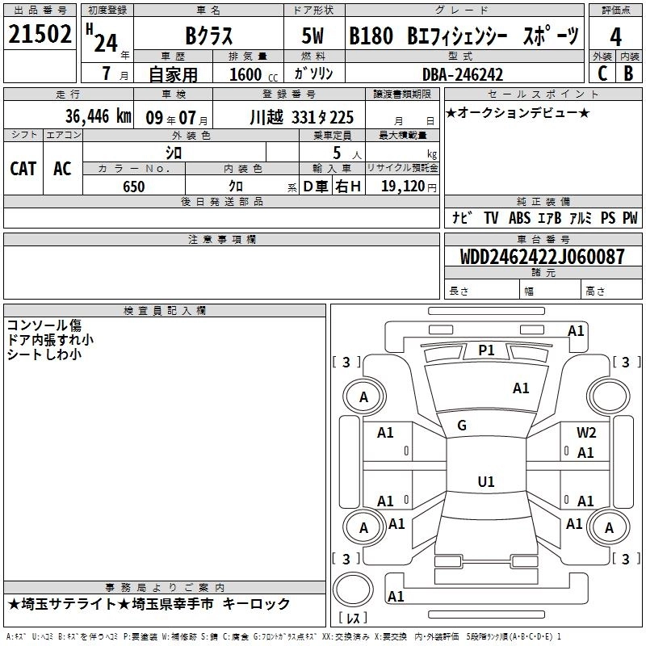Image resolution: width=646 pixels, height=646 pixels.
Task: Click the レス spare tire label
Action: point(353,617)
